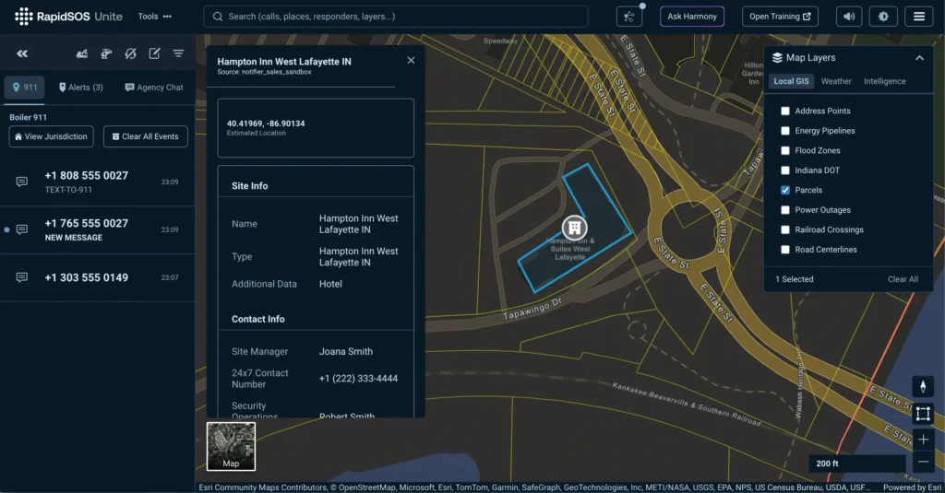Click the search magnifier icon
This screenshot has width=945, height=493.
218,17
